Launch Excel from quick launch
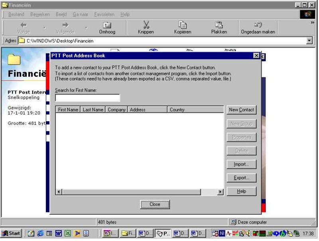Screen dimensions: 319x241 [x=67, y=233]
